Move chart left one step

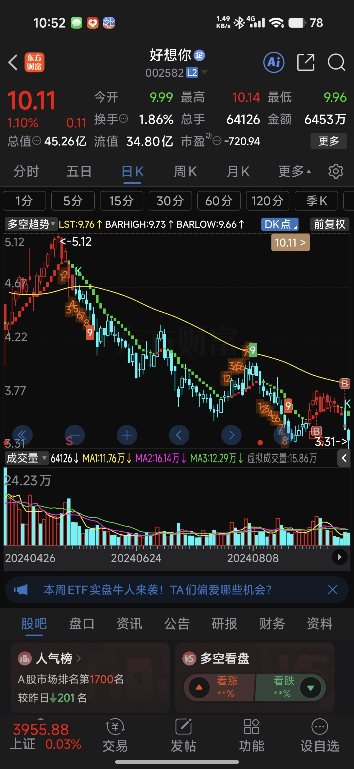pos(179,435)
